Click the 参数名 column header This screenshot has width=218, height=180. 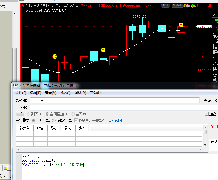tap(25, 128)
